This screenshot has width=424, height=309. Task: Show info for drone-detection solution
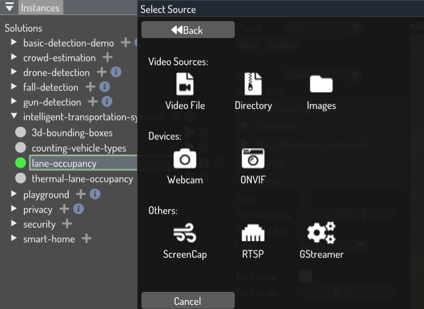point(116,72)
